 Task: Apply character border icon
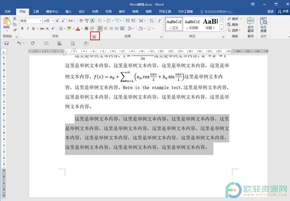tap(92, 21)
